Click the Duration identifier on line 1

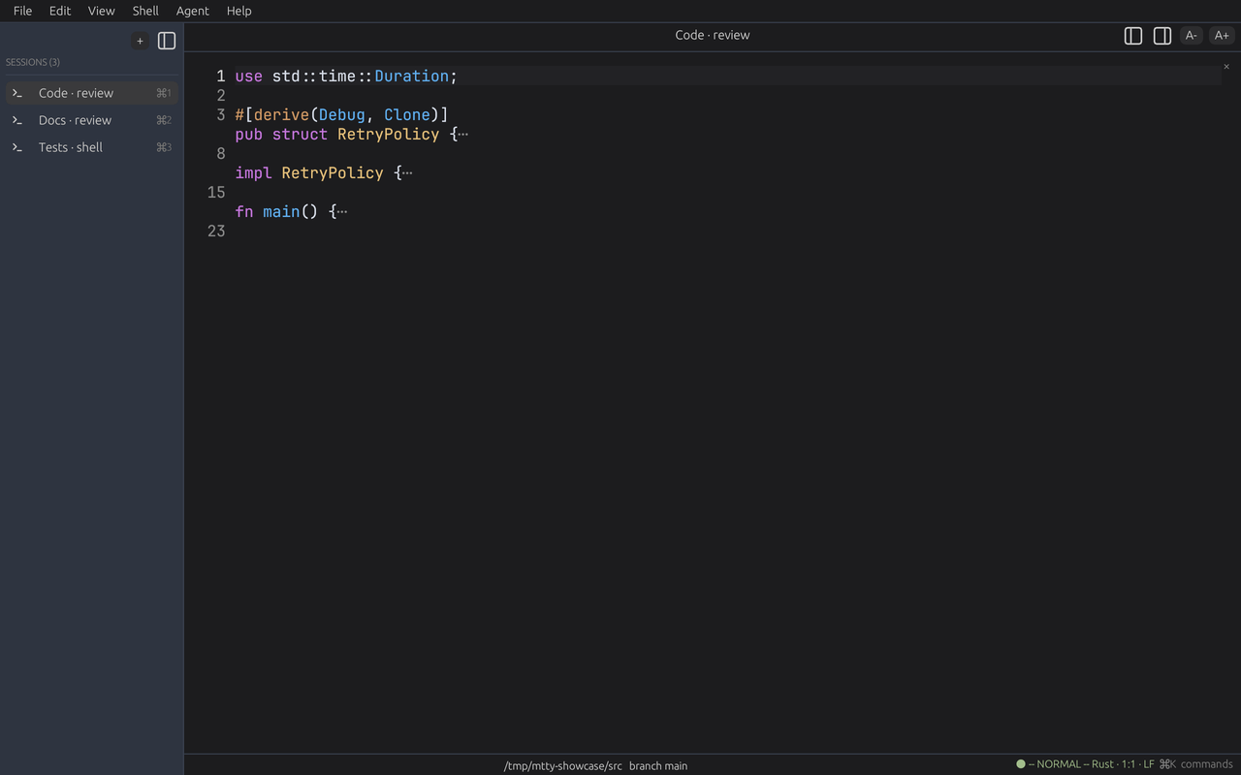click(412, 76)
